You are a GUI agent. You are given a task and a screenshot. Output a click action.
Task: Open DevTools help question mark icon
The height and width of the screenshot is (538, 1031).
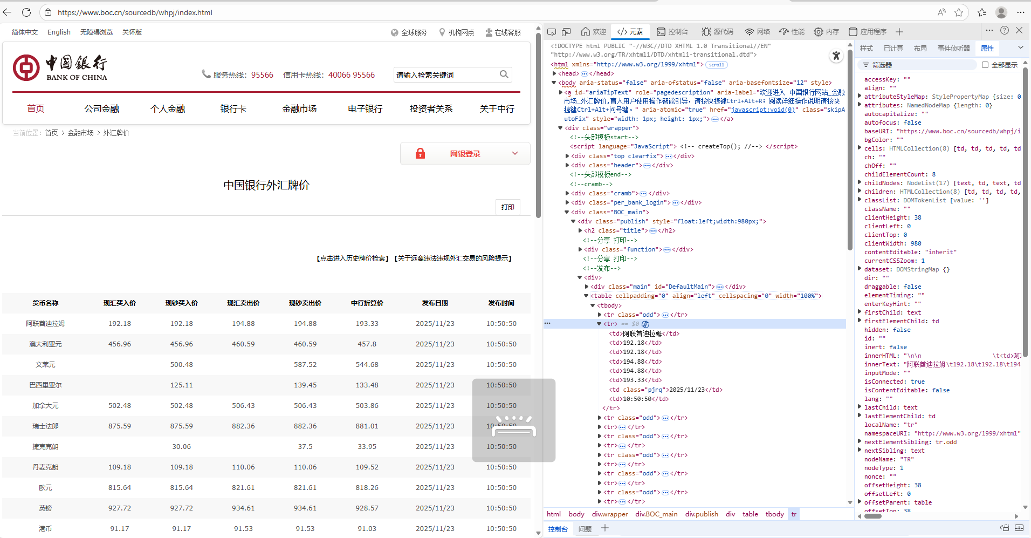pos(1005,30)
